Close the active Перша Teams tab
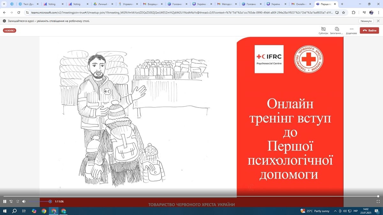The width and height of the screenshot is (383, 215). (335, 4)
